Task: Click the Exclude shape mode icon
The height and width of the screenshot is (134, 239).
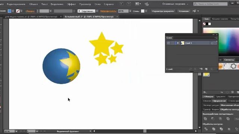Action: tap(228, 119)
